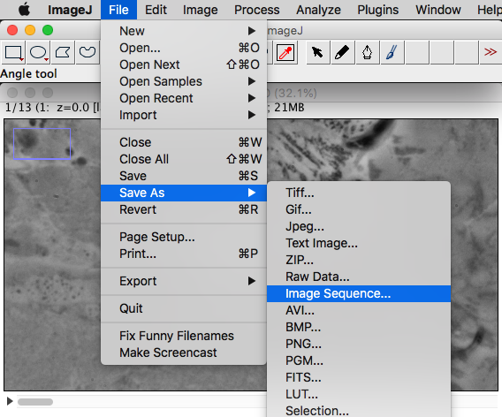Choose Fix Funny Filenames
Image resolution: width=502 pixels, height=417 pixels.
click(184, 336)
